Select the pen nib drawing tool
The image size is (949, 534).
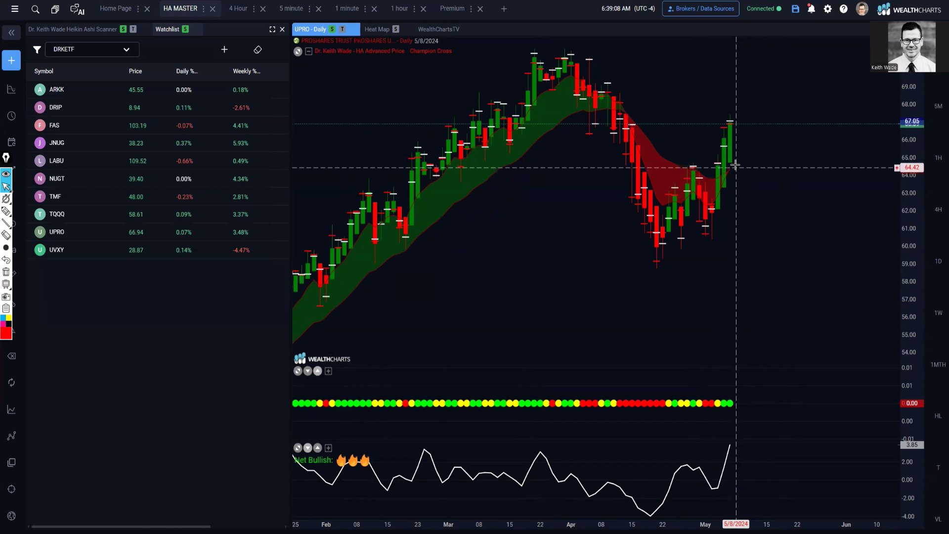(6, 158)
